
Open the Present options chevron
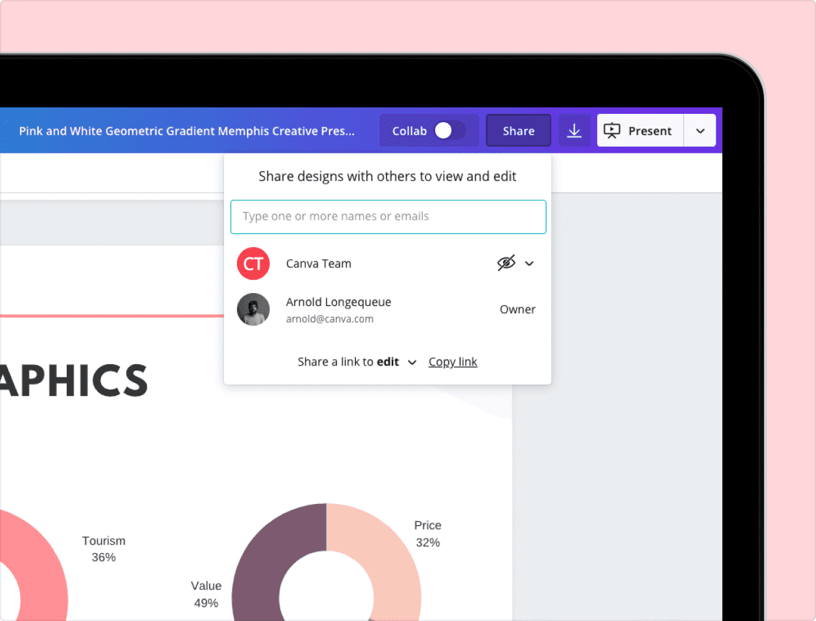(x=700, y=130)
